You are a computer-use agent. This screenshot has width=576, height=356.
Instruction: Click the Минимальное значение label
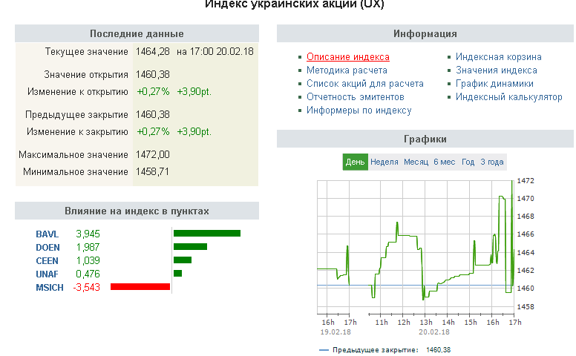(x=76, y=172)
